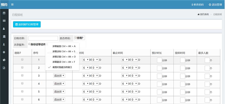The width and height of the screenshot is (225, 104).
Task: Click the 截止时间 column header
Action: point(118,53)
